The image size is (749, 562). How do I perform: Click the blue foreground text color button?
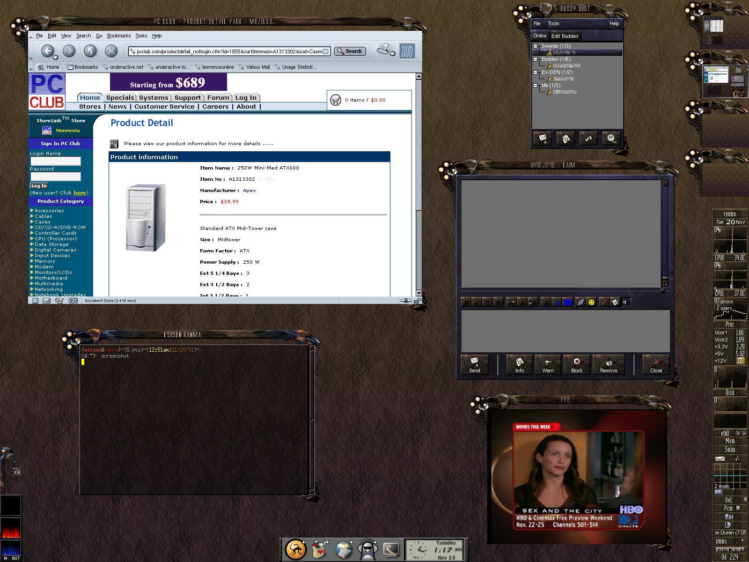(557, 303)
